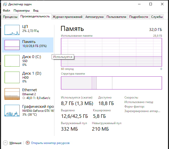Maximize the Диспетчер задач window
The height and width of the screenshot is (149, 169).
[151, 4]
